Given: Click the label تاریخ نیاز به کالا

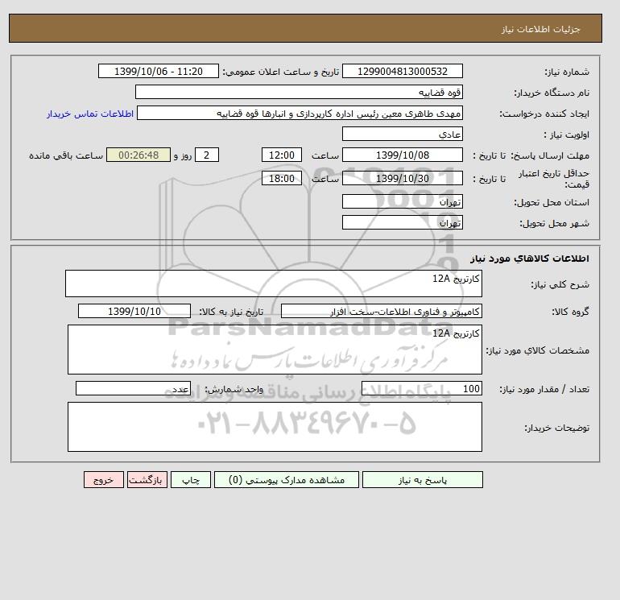Looking at the screenshot, I should click(x=231, y=312).
